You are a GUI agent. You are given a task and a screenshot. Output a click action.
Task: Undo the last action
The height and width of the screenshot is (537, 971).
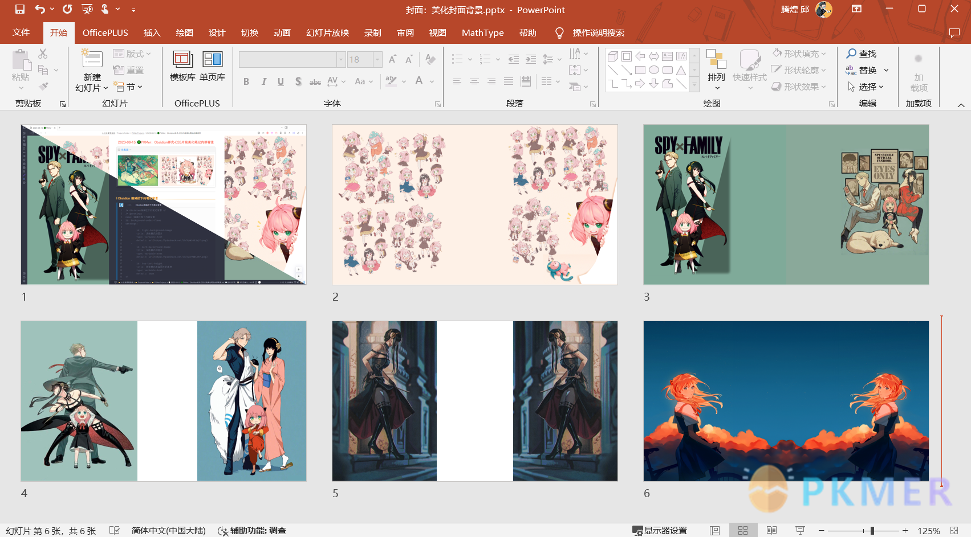[39, 9]
